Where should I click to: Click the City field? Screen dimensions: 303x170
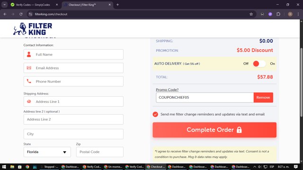click(73, 134)
